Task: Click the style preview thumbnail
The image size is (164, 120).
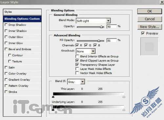Action: [149, 47]
